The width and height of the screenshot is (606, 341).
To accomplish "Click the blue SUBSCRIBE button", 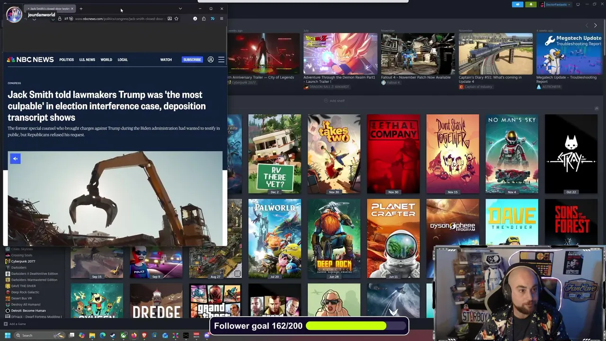I will pos(192,60).
